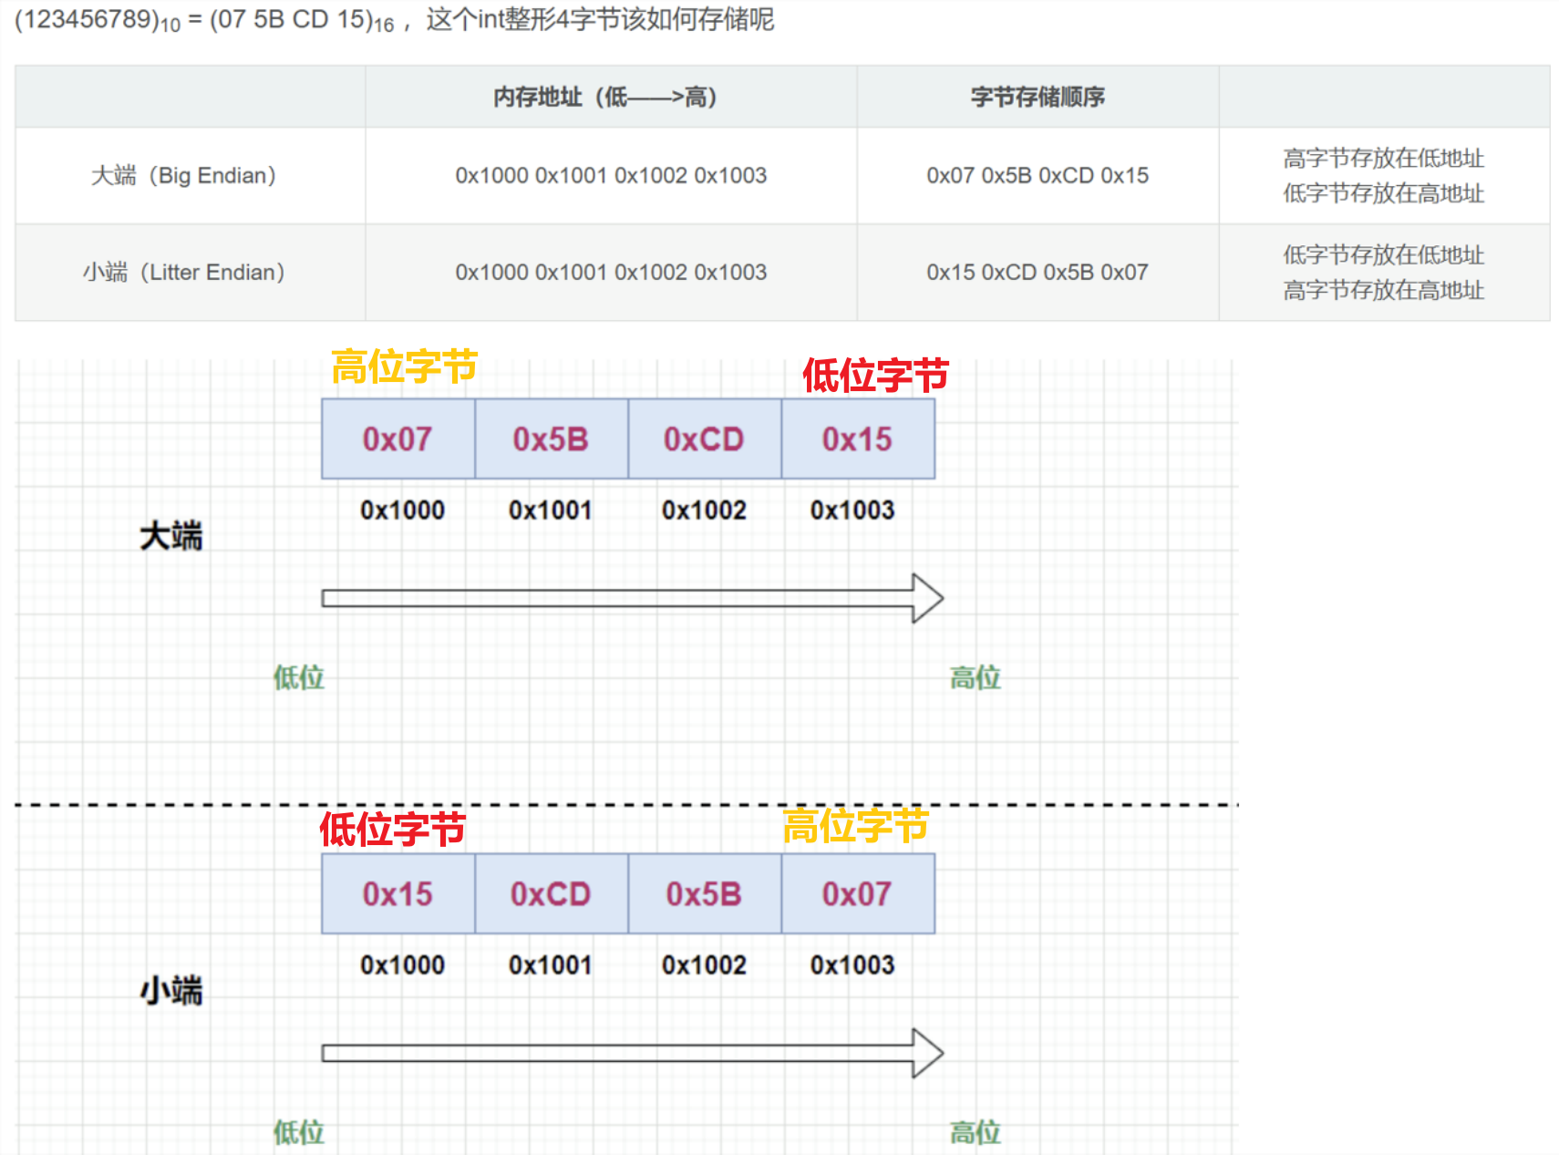This screenshot has width=1559, height=1155.
Task: Click the red 低位字节 label above little-endian
Action: (392, 829)
